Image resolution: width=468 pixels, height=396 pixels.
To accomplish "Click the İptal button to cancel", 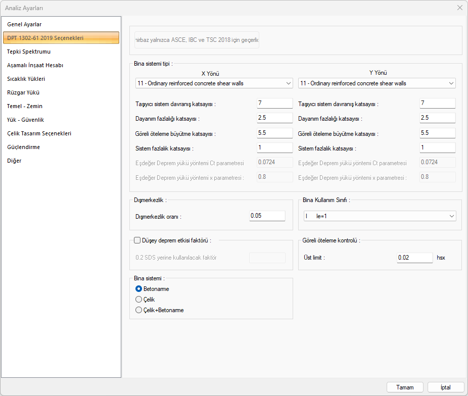I will pyautogui.click(x=445, y=387).
